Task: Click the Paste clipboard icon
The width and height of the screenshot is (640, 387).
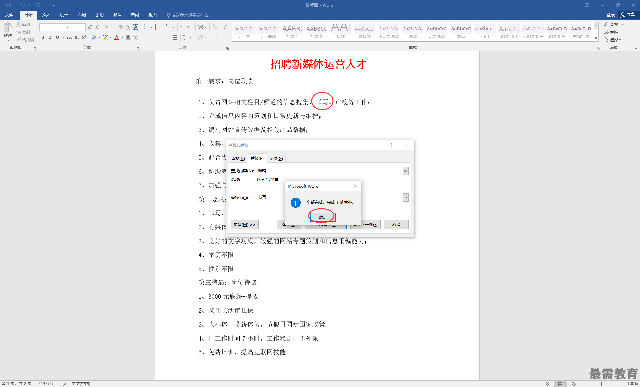Action: coord(8,28)
